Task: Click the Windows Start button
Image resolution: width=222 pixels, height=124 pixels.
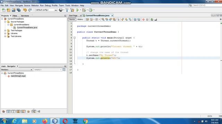Action: point(5,121)
